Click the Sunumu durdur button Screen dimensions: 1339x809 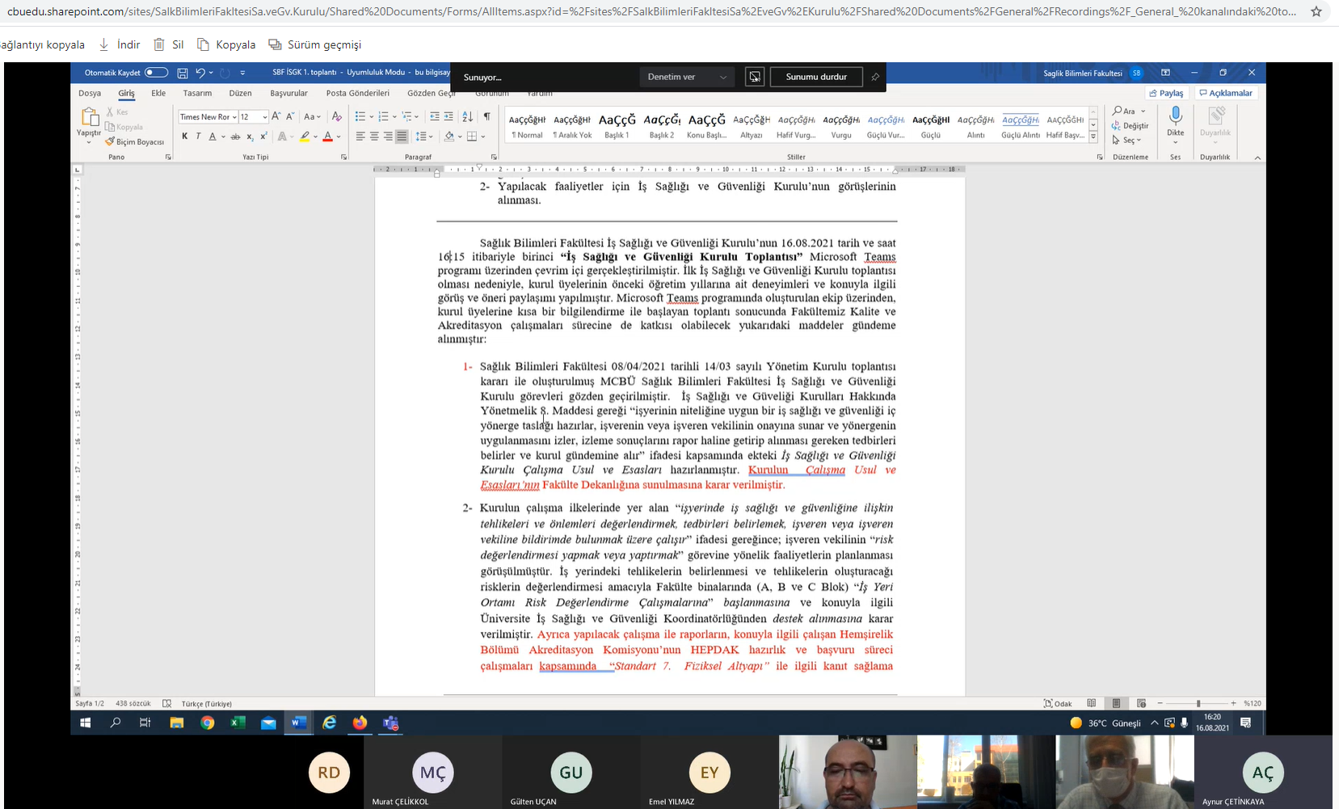[x=816, y=77]
